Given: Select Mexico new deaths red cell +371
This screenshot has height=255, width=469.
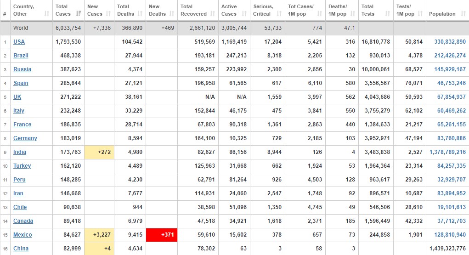Looking at the screenshot, I should [162, 235].
